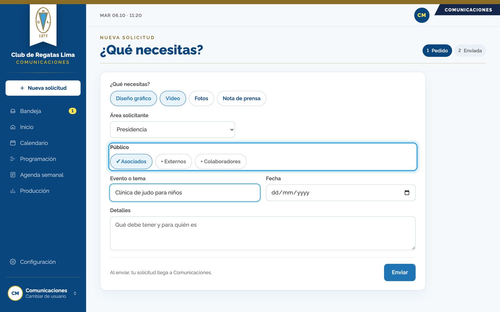Toggle the Video request chip
Image resolution: width=500 pixels, height=312 pixels.
point(173,98)
